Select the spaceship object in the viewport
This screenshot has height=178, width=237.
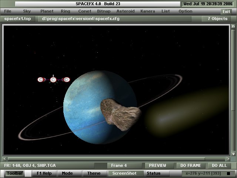54,79
